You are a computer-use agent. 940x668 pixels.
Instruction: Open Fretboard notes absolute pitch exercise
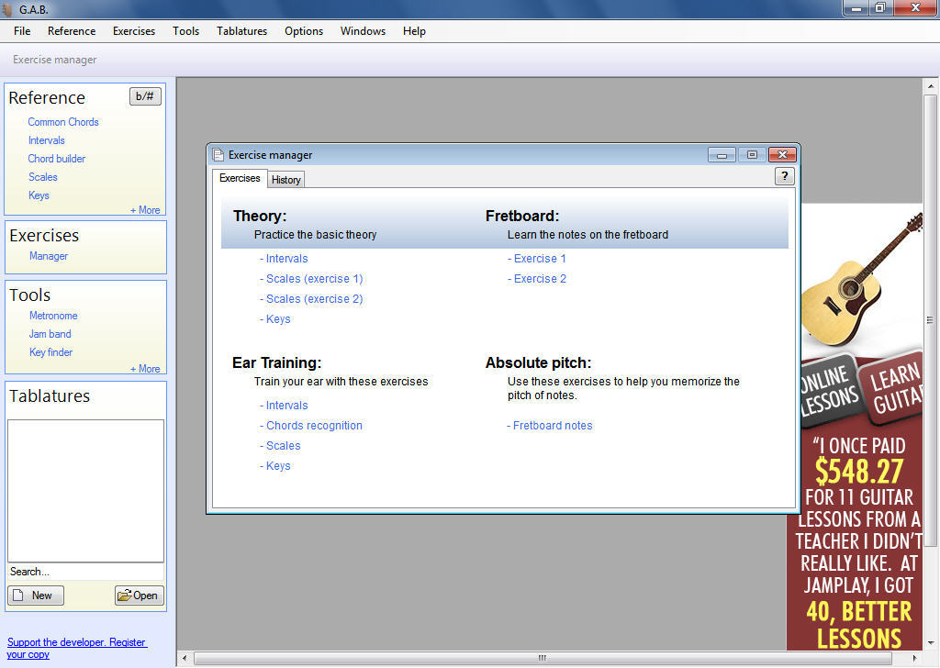(x=551, y=426)
